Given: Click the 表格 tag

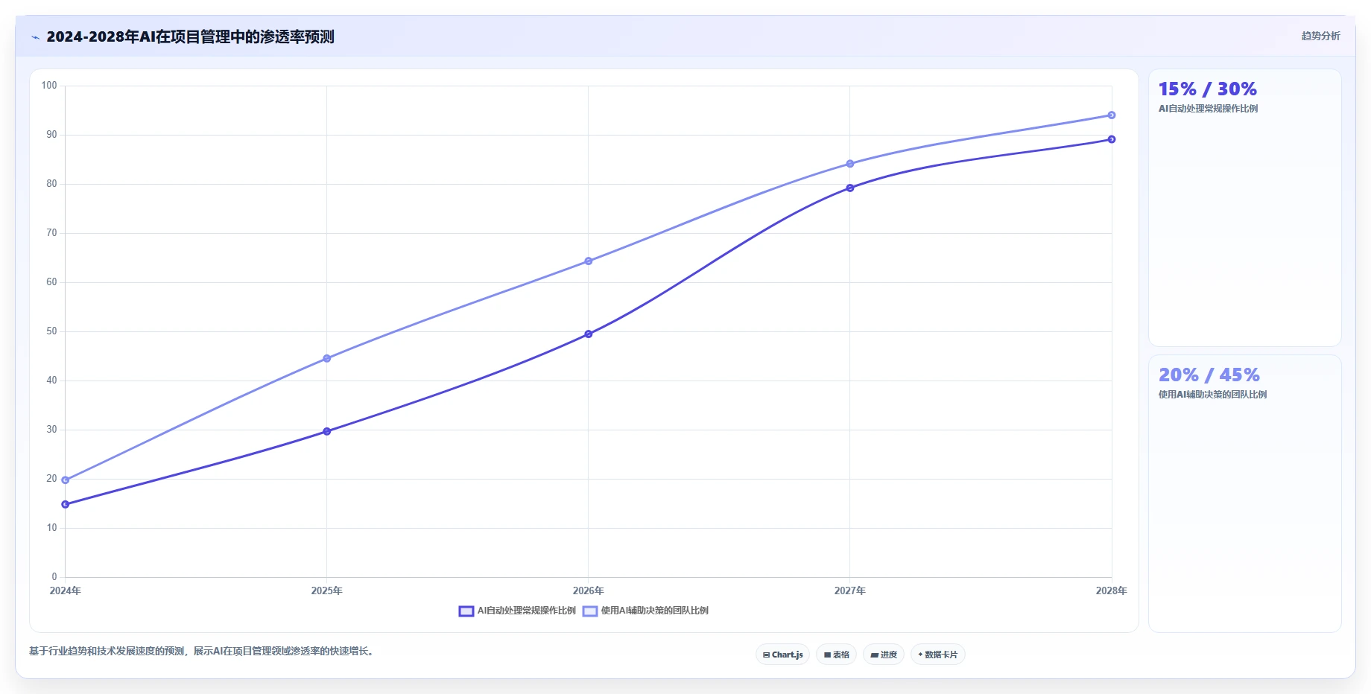Looking at the screenshot, I should [x=836, y=655].
